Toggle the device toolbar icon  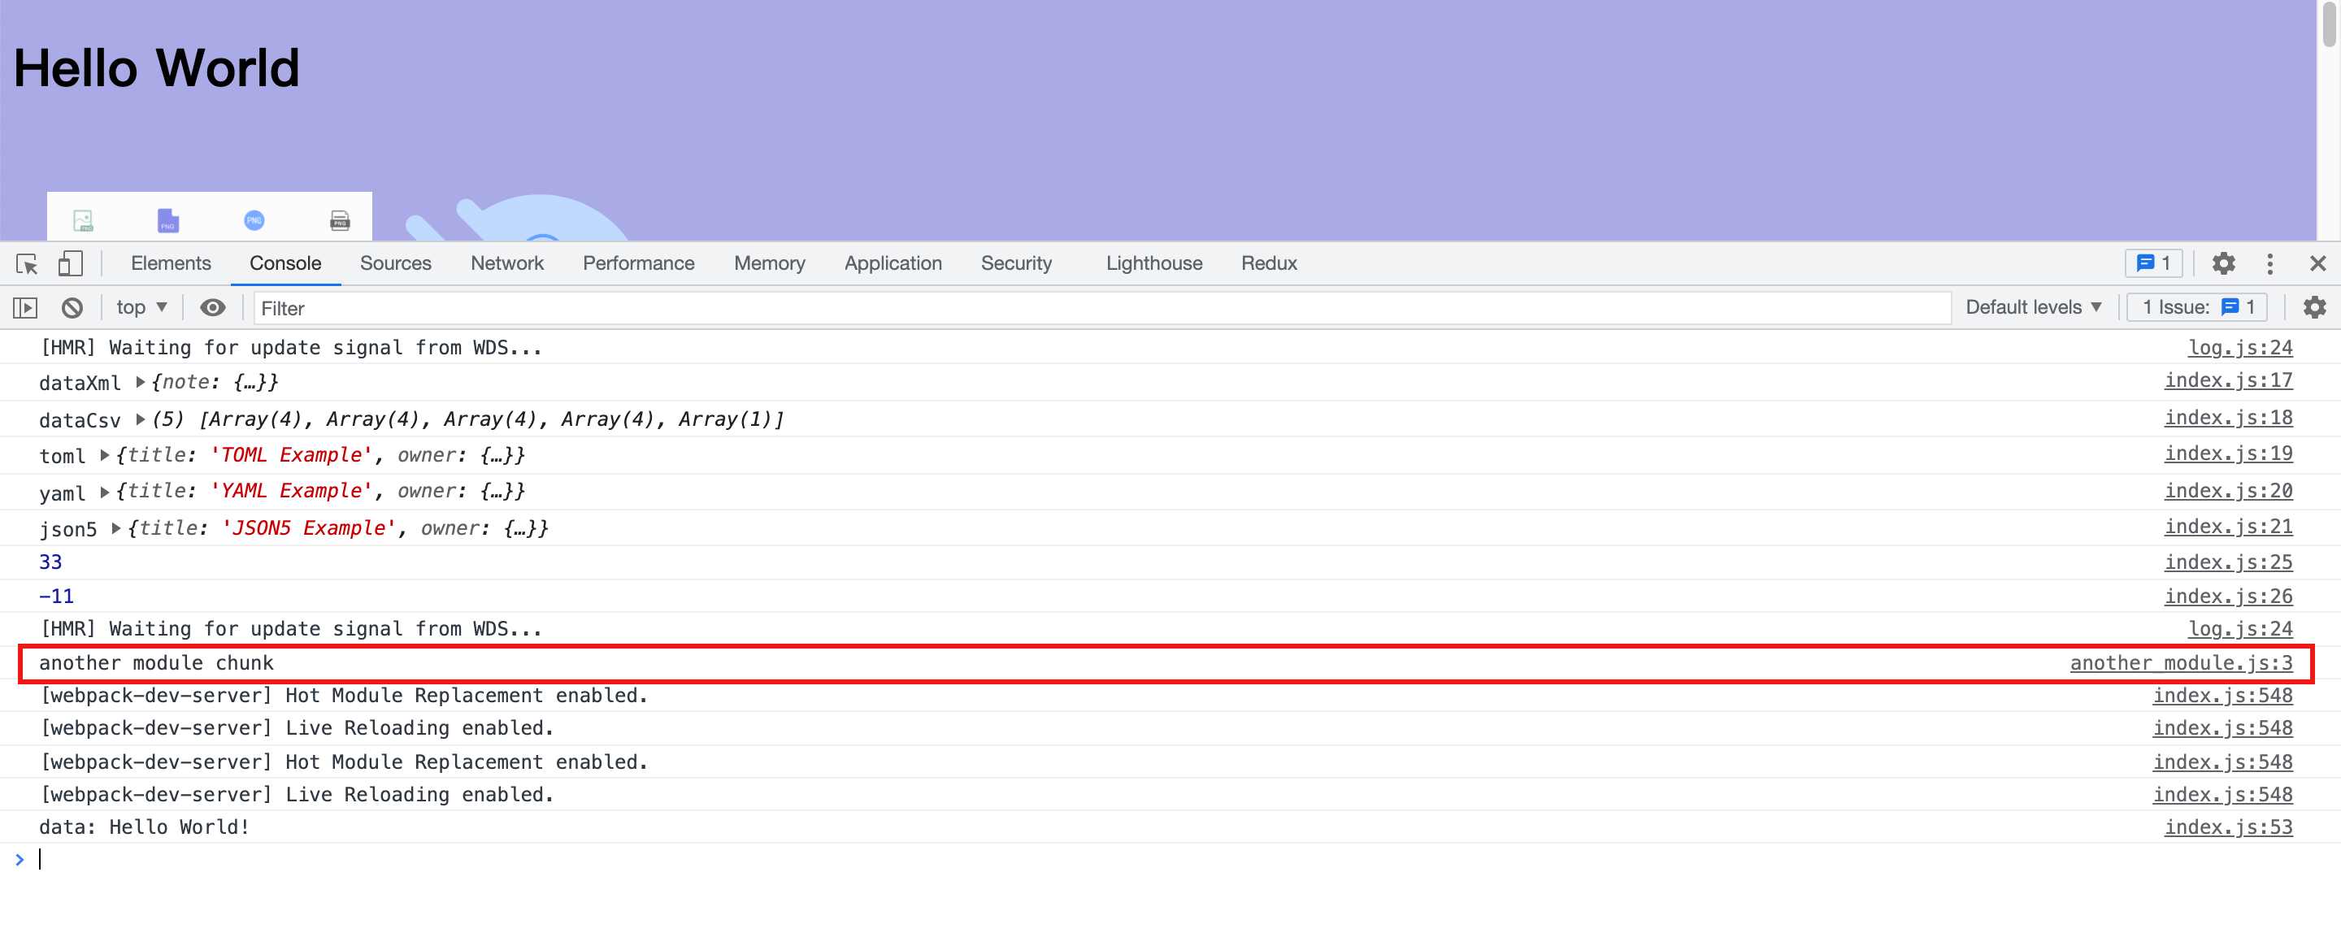[70, 263]
